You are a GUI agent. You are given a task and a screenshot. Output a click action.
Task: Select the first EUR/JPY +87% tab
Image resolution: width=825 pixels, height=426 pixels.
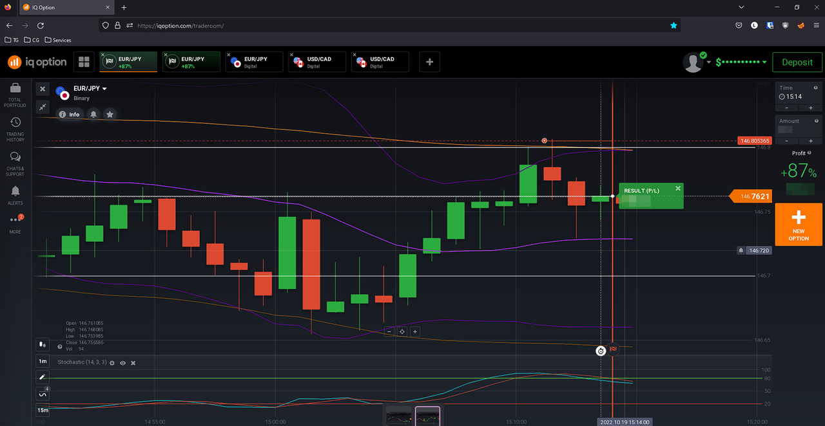point(128,62)
